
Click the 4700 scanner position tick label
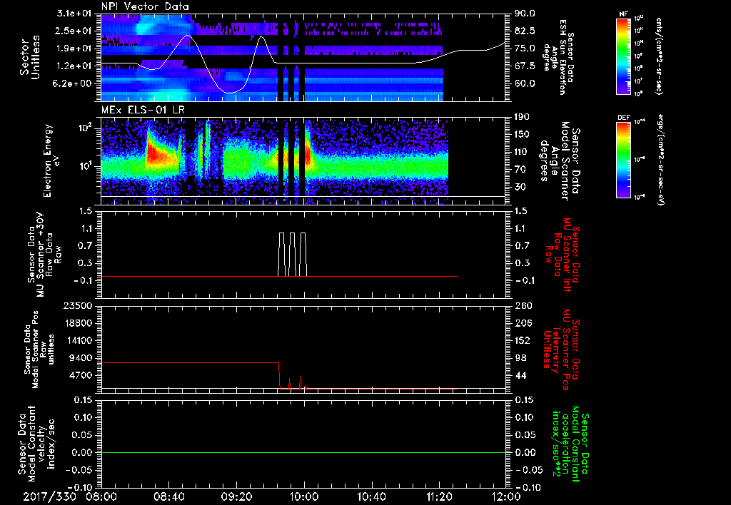[80, 375]
